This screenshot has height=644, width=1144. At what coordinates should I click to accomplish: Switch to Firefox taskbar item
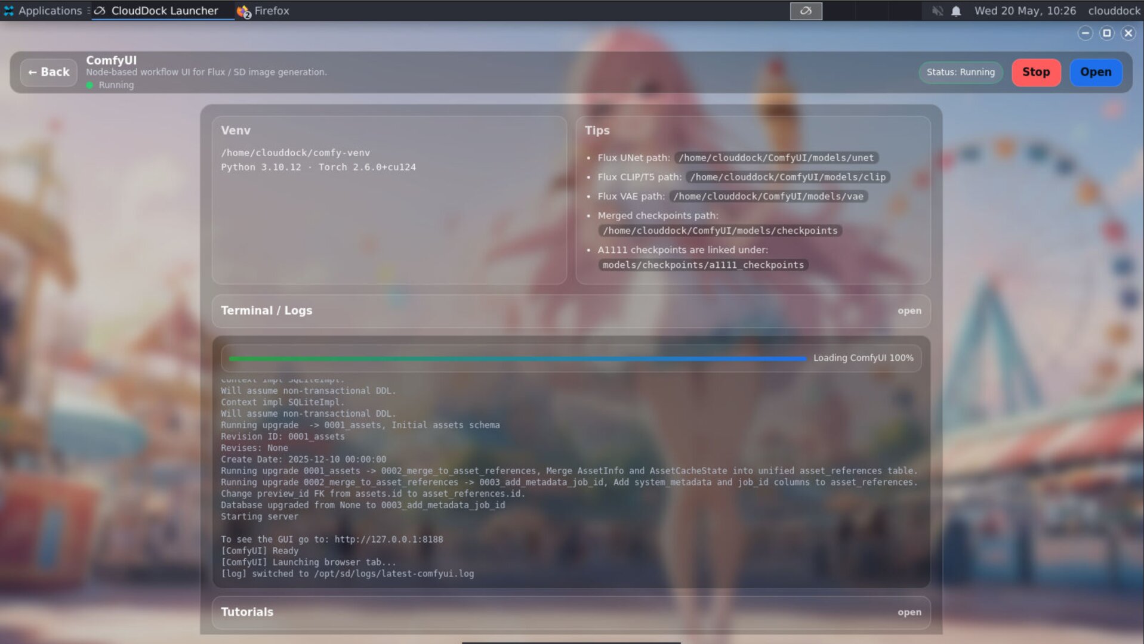click(263, 11)
